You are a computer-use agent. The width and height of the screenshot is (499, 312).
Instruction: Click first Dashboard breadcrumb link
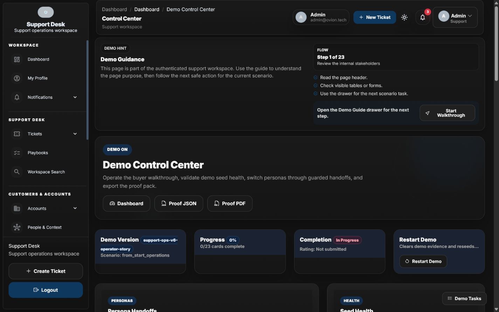115,9
